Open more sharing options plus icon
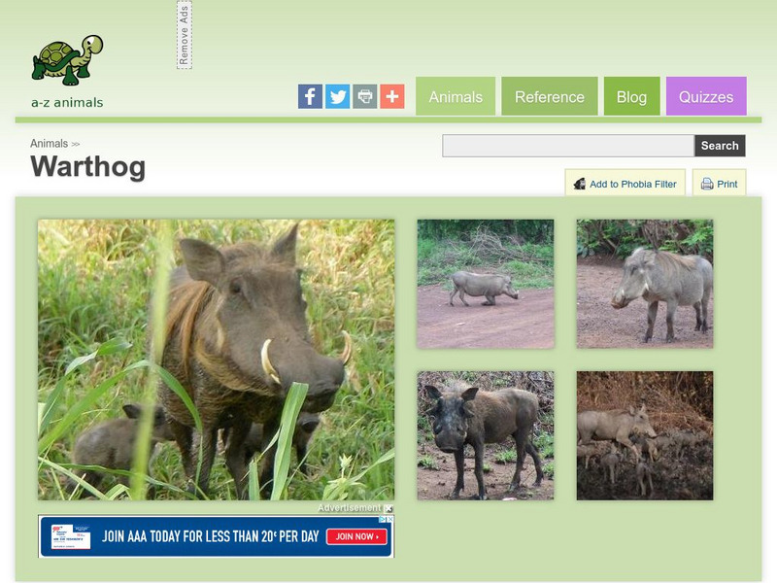This screenshot has height=583, width=777. click(x=392, y=96)
